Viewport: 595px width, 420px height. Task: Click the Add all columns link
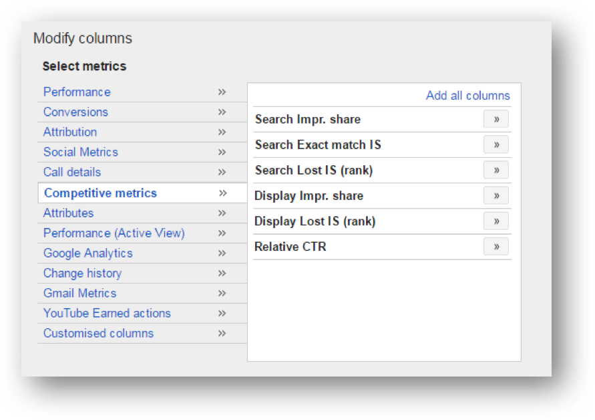click(467, 96)
